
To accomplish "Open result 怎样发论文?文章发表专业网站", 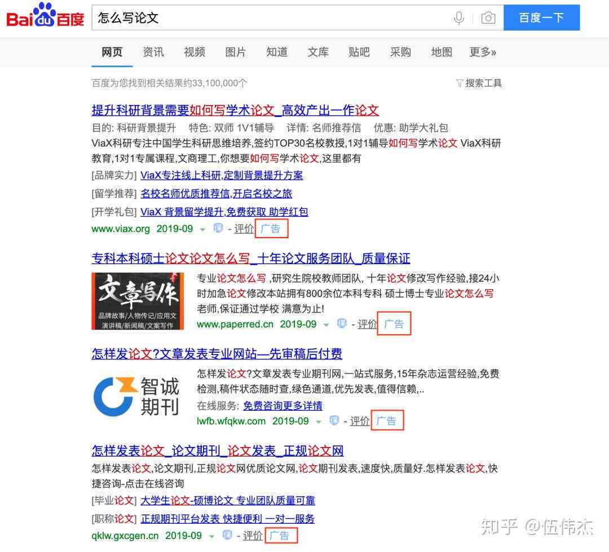I will click(217, 354).
